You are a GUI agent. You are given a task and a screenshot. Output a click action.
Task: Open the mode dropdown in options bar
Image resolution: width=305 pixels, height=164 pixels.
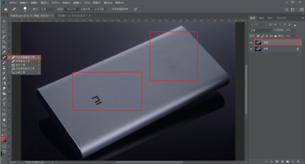click(47, 9)
